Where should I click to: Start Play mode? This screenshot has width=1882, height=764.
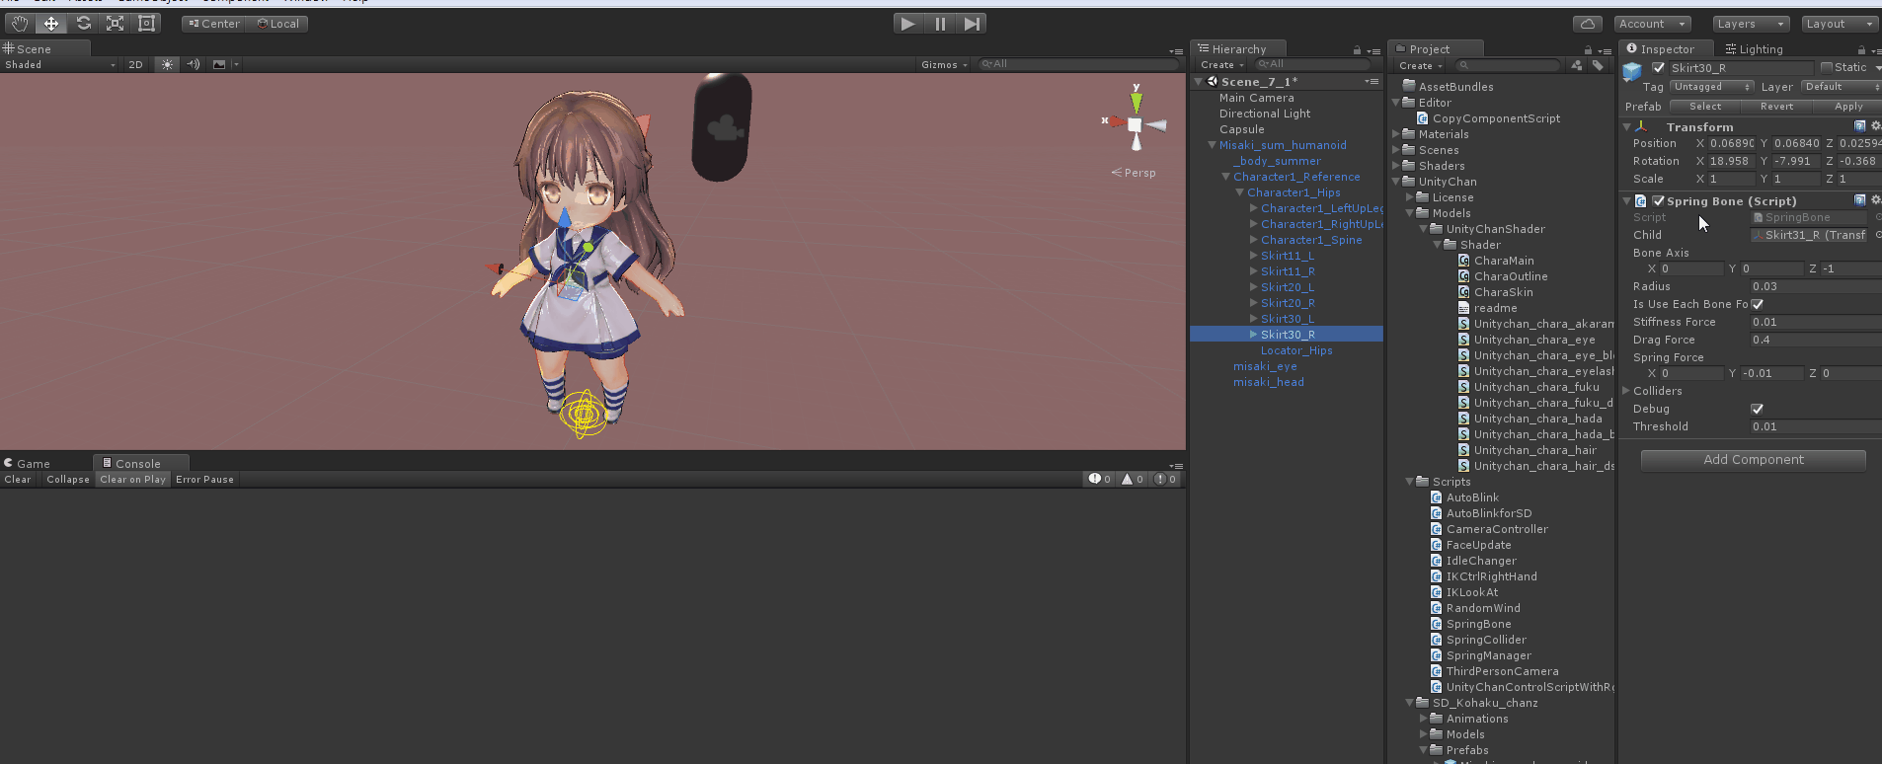pos(907,24)
